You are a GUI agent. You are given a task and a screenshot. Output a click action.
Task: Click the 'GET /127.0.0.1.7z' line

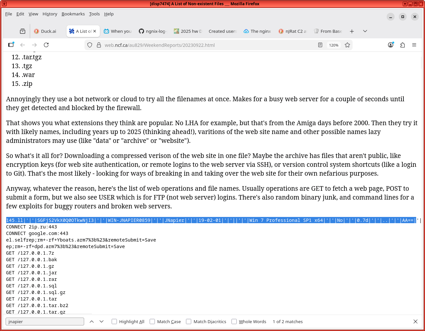[x=30, y=253]
